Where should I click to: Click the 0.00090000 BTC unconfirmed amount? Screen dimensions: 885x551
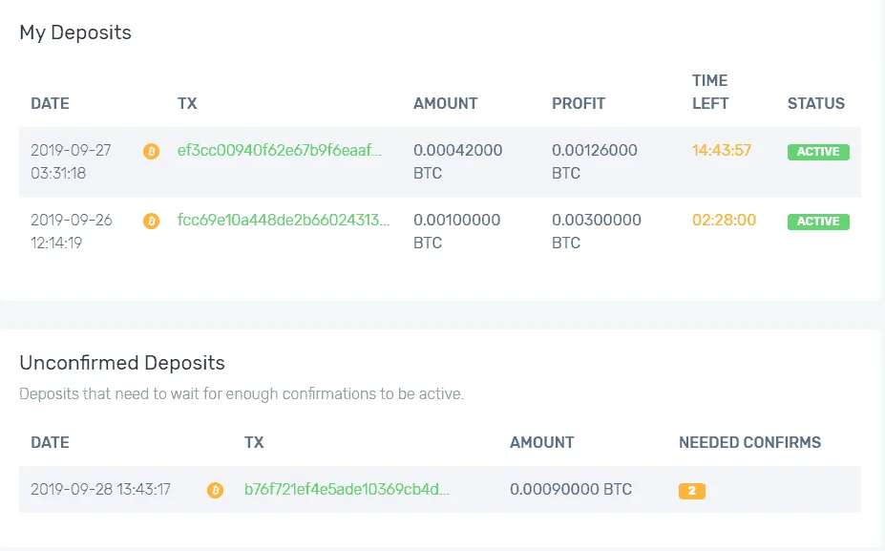571,489
